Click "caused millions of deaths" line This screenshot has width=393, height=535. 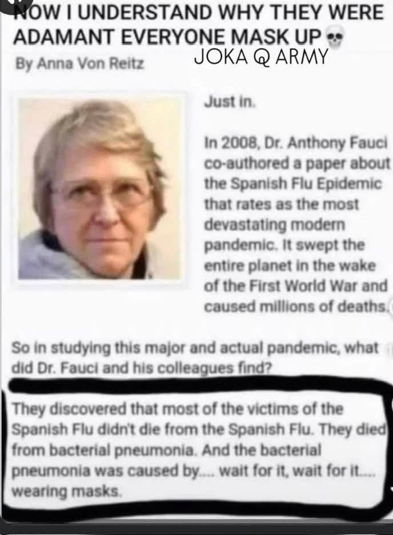pos(294,307)
